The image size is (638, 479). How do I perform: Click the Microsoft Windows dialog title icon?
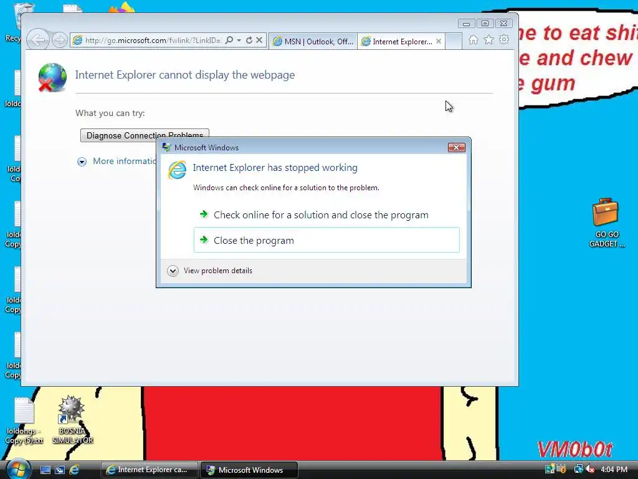166,147
